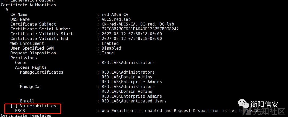This screenshot has width=288, height=117.
Task: Click the Certificate Templates heading at the bottom
Action: (26, 115)
